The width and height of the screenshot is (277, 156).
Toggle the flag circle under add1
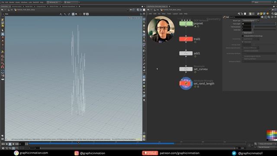click(x=195, y=56)
